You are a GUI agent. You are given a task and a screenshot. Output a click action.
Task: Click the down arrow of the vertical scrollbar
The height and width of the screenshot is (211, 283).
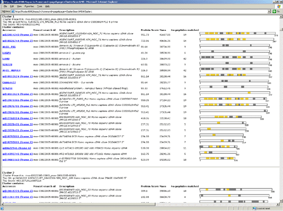pos(281,201)
